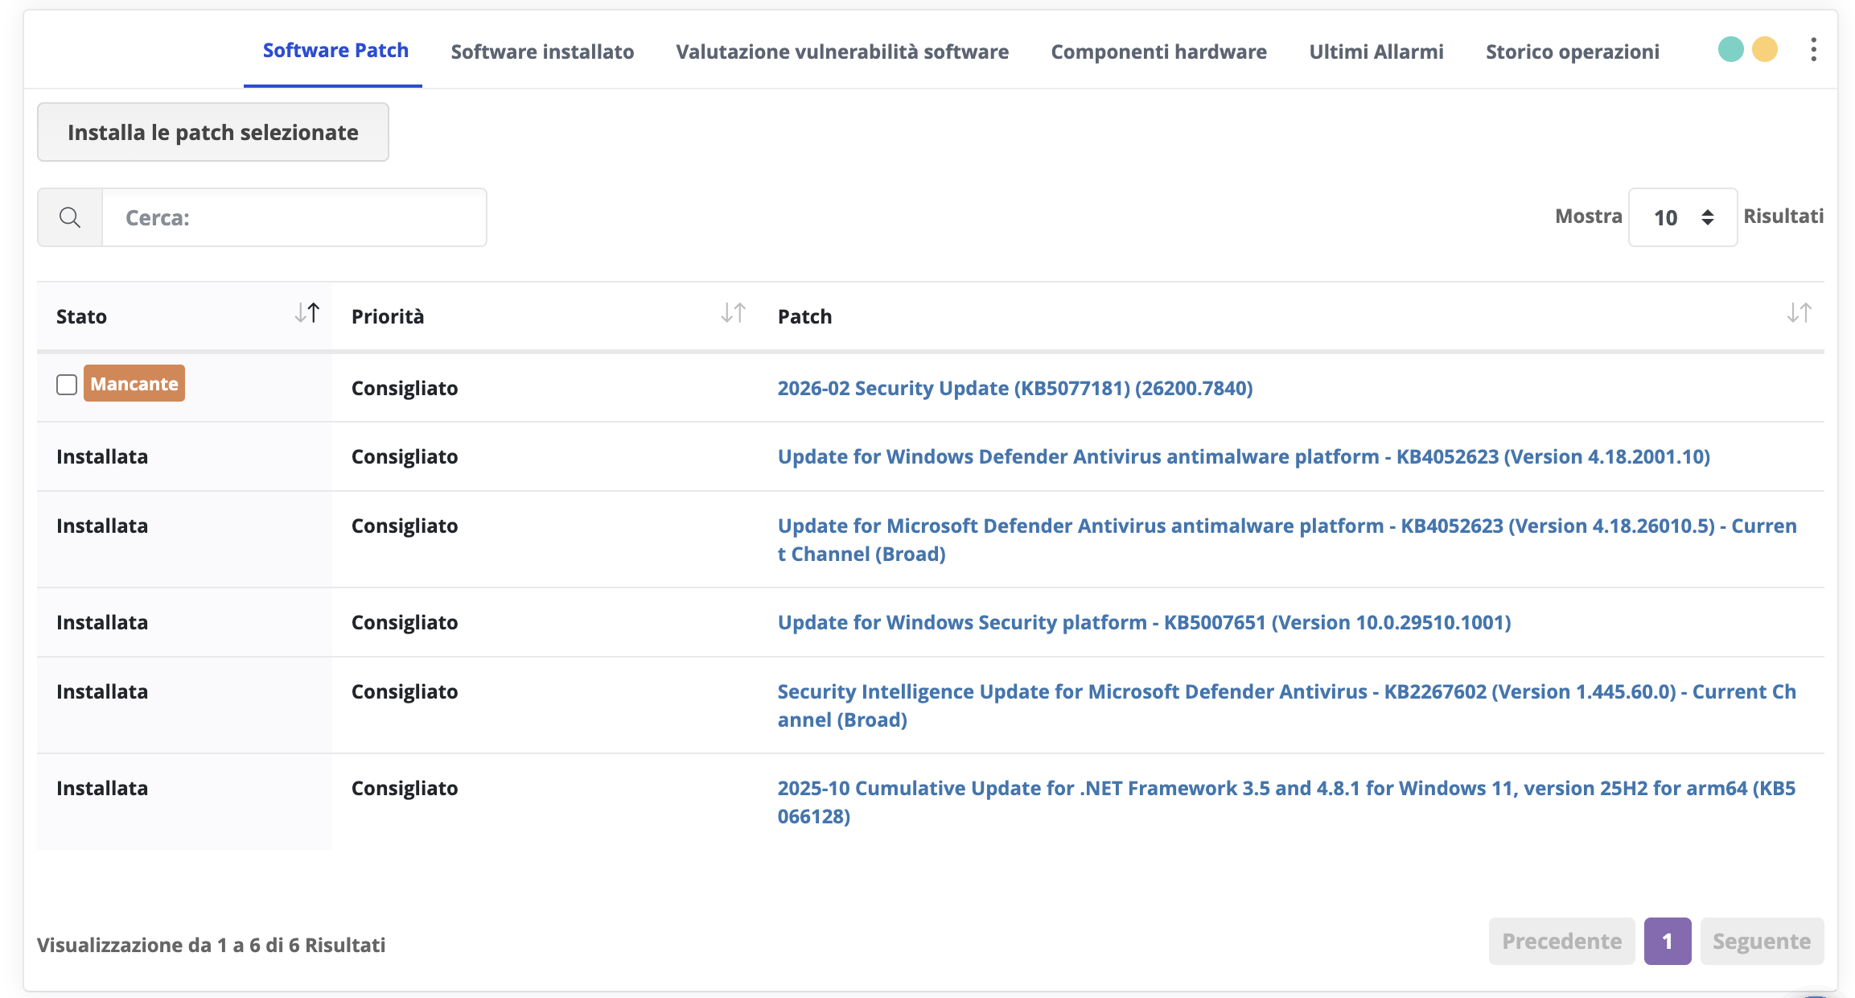
Task: Click the green status circle
Action: tap(1730, 50)
